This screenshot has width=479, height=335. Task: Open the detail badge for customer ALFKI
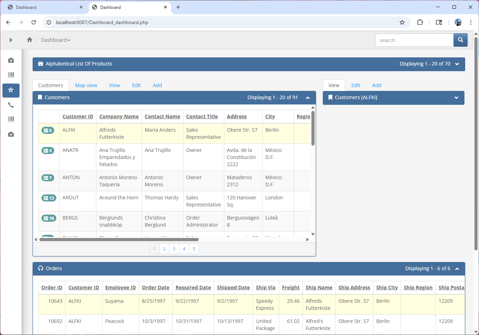48,130
